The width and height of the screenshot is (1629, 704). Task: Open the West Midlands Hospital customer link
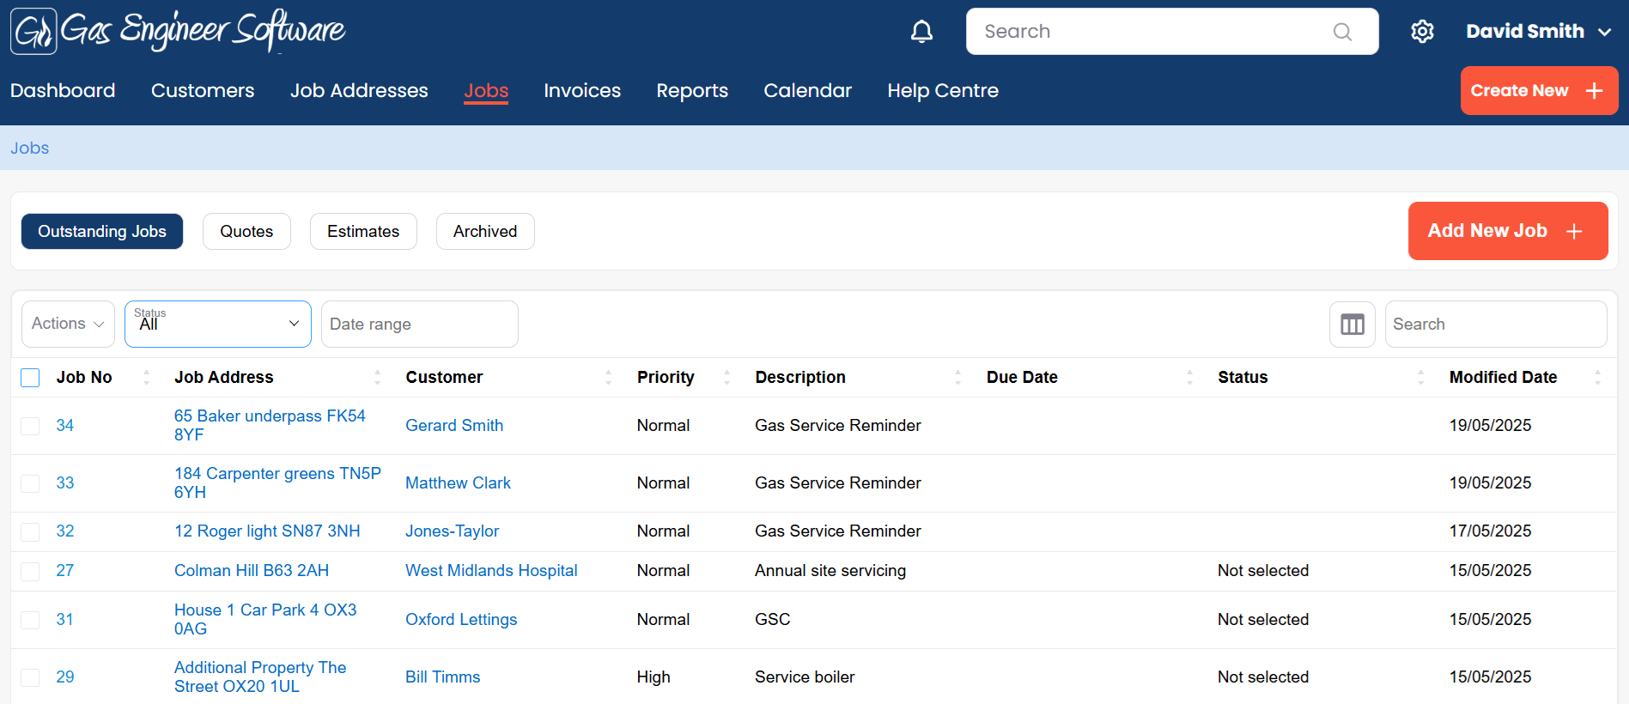coord(491,571)
